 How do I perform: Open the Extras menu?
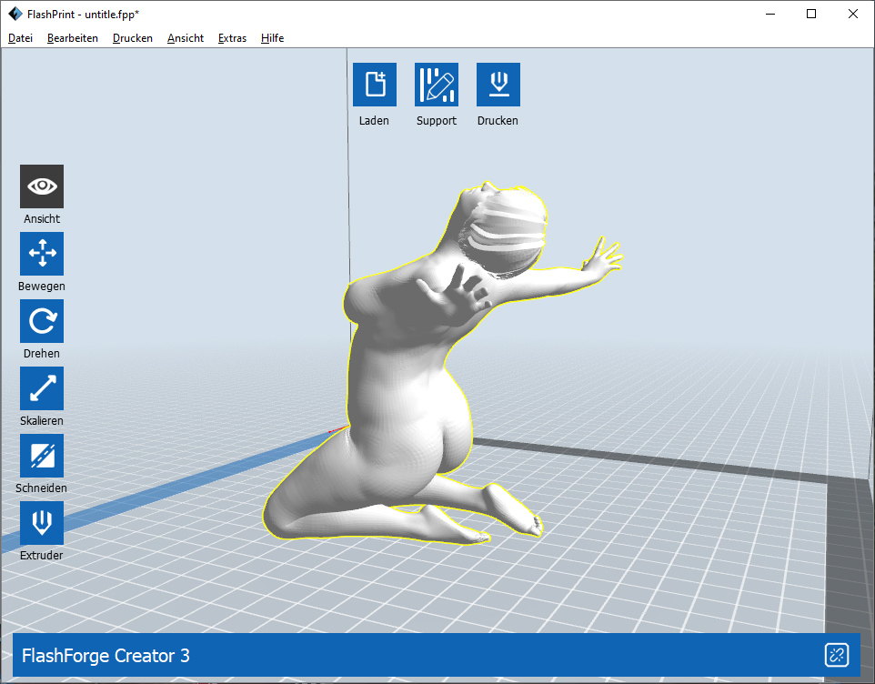tap(232, 38)
